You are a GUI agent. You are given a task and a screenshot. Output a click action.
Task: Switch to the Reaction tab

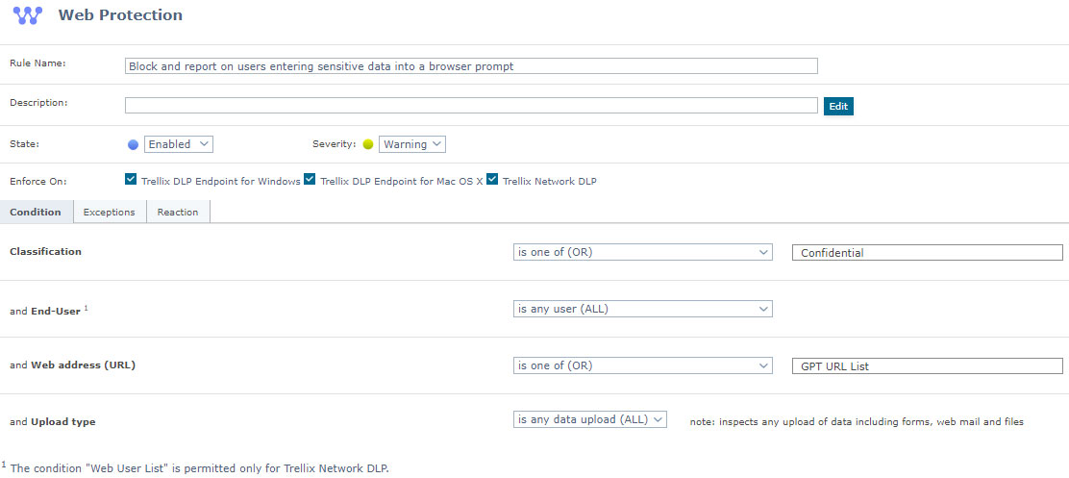point(178,212)
